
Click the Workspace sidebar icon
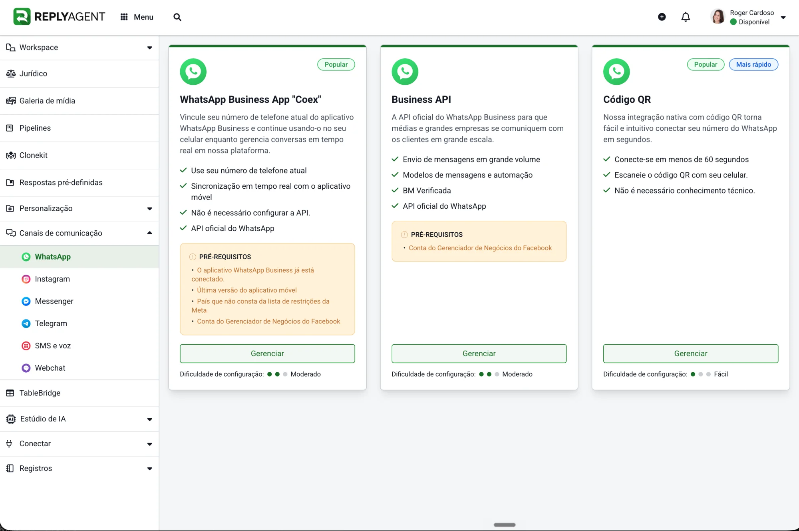10,47
